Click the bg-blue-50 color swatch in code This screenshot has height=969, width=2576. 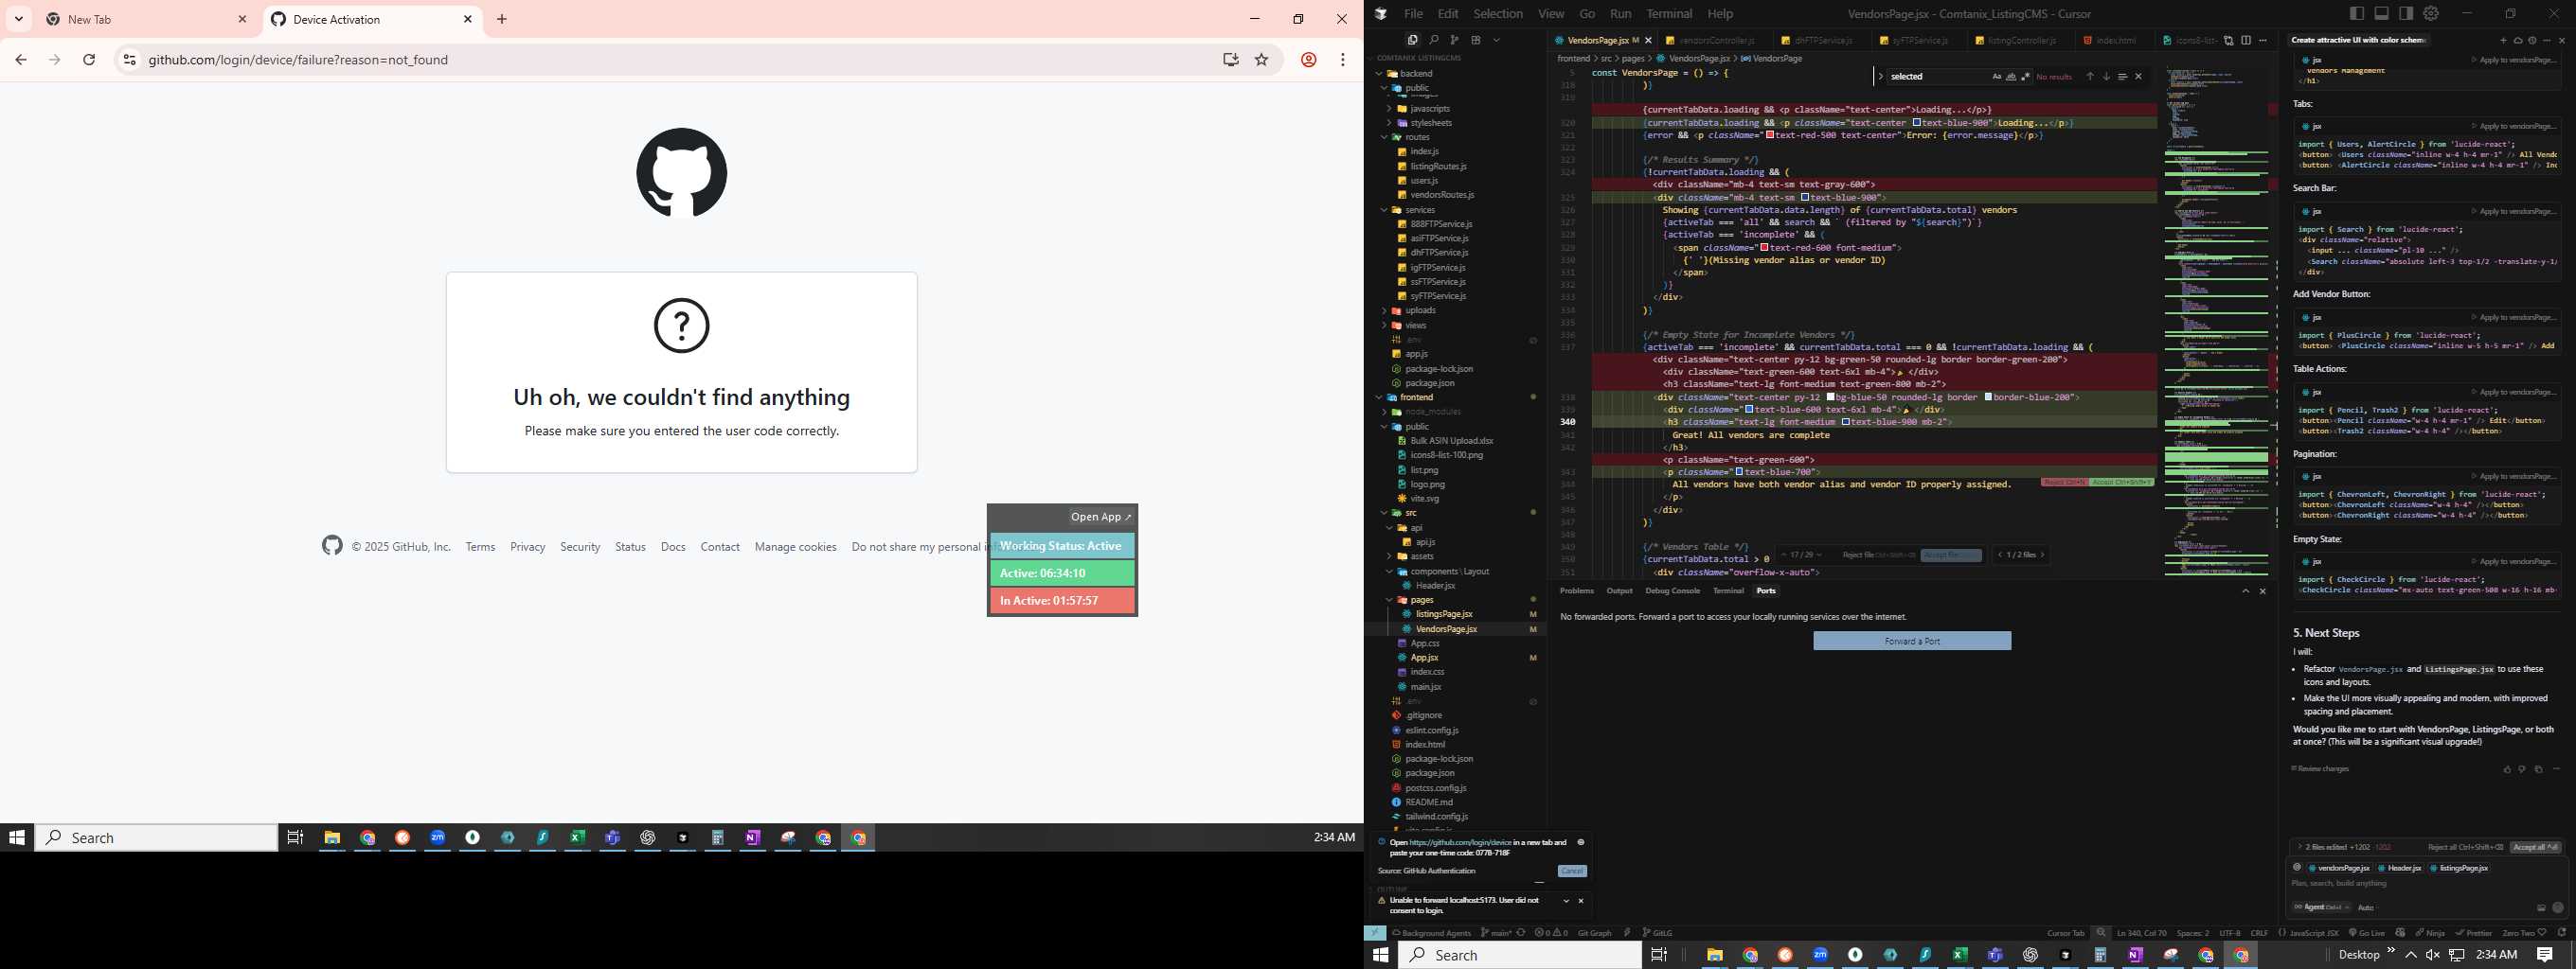click(1831, 396)
